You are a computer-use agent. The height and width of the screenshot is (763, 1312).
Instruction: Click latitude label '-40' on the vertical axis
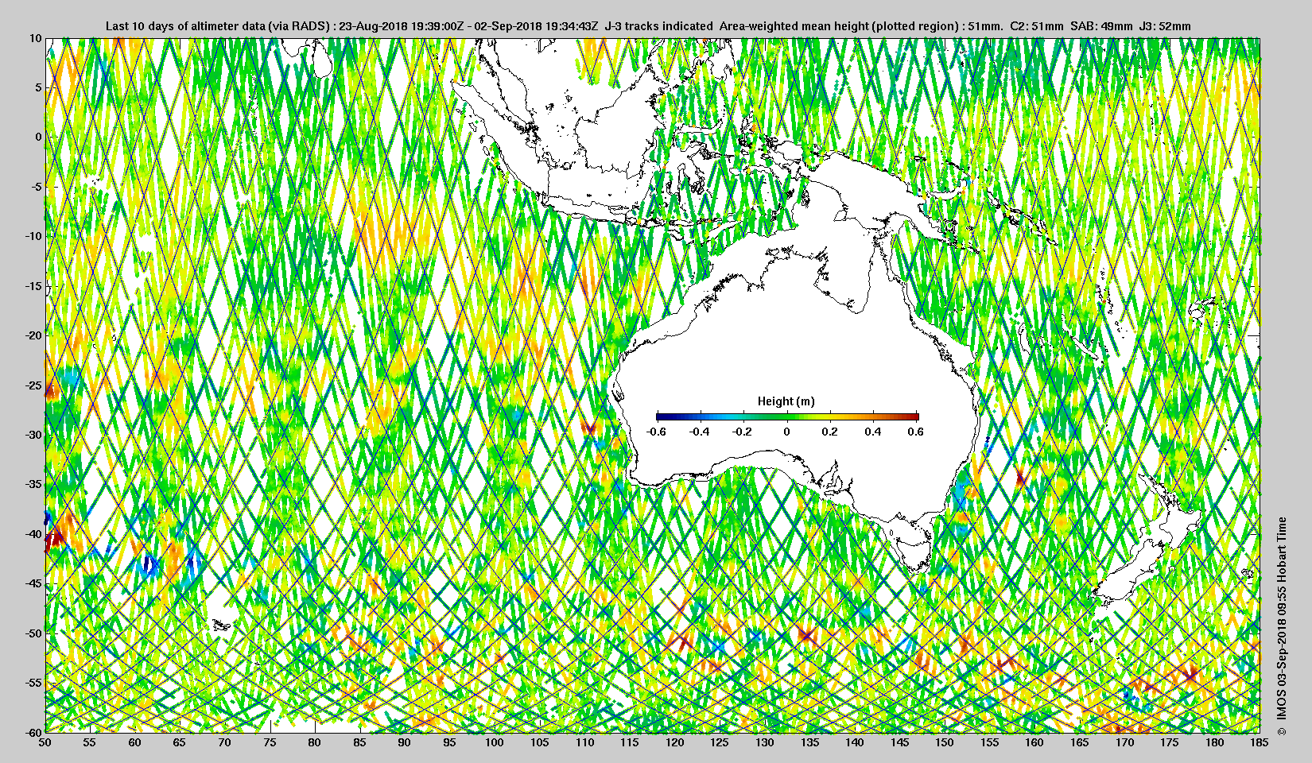point(34,534)
